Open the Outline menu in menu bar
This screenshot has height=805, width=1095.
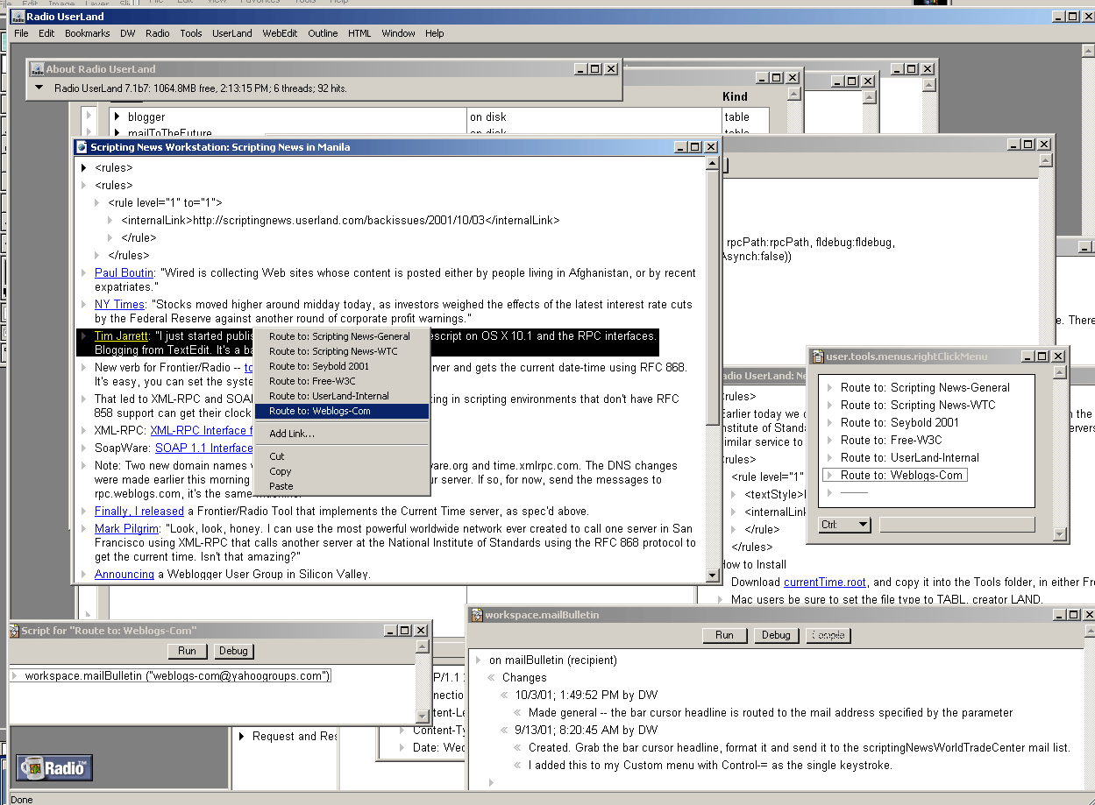323,33
